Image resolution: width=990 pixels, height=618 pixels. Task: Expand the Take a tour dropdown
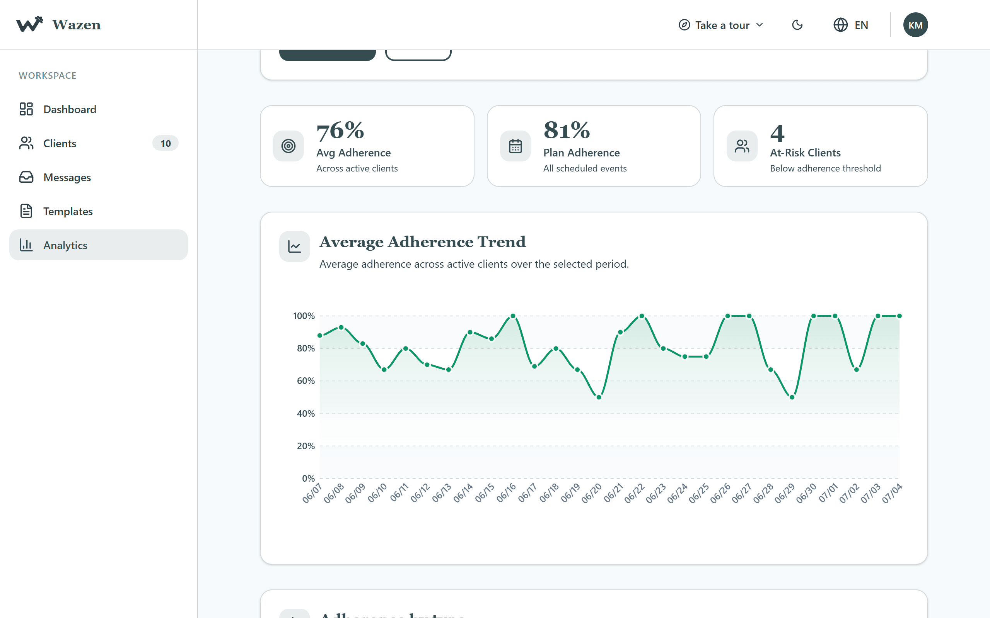tap(721, 25)
